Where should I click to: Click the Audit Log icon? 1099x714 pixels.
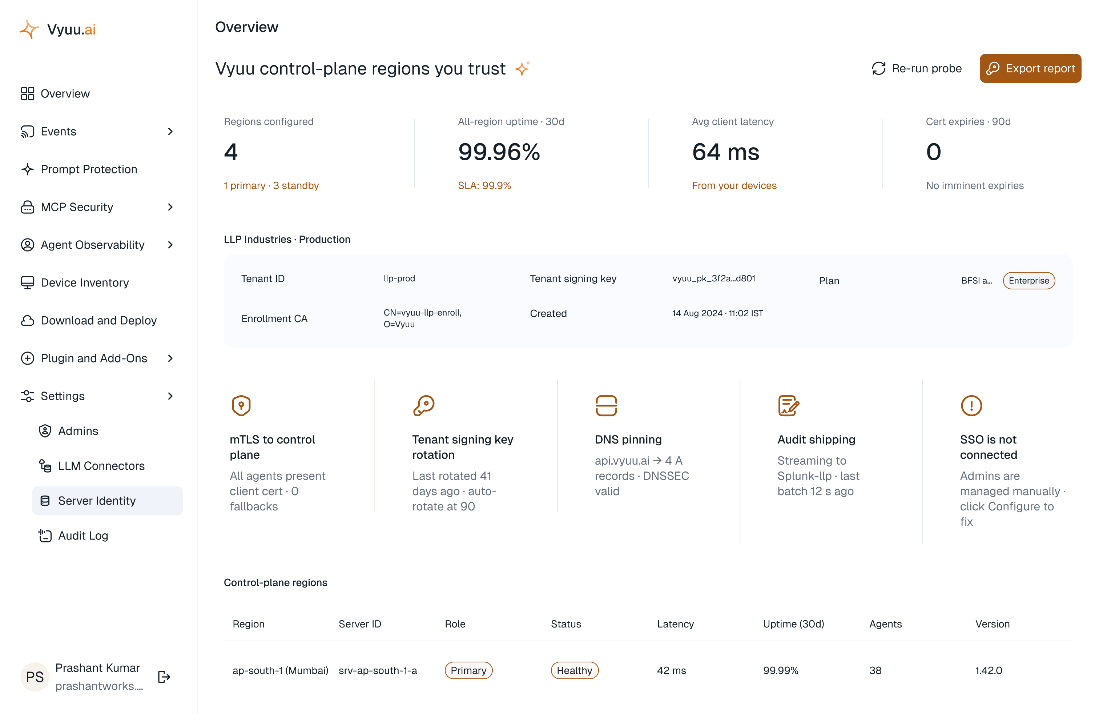point(45,536)
